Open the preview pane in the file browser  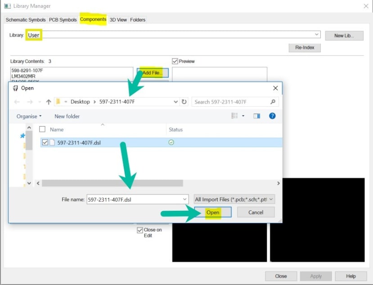click(257, 116)
